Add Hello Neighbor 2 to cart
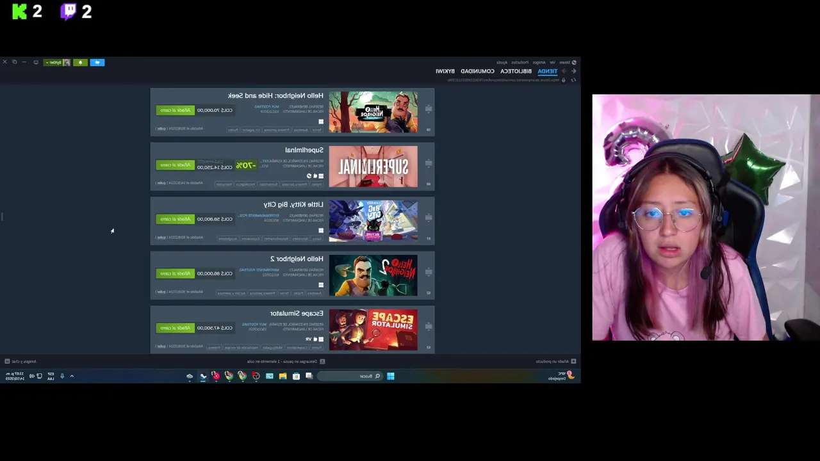The image size is (820, 461). click(175, 273)
